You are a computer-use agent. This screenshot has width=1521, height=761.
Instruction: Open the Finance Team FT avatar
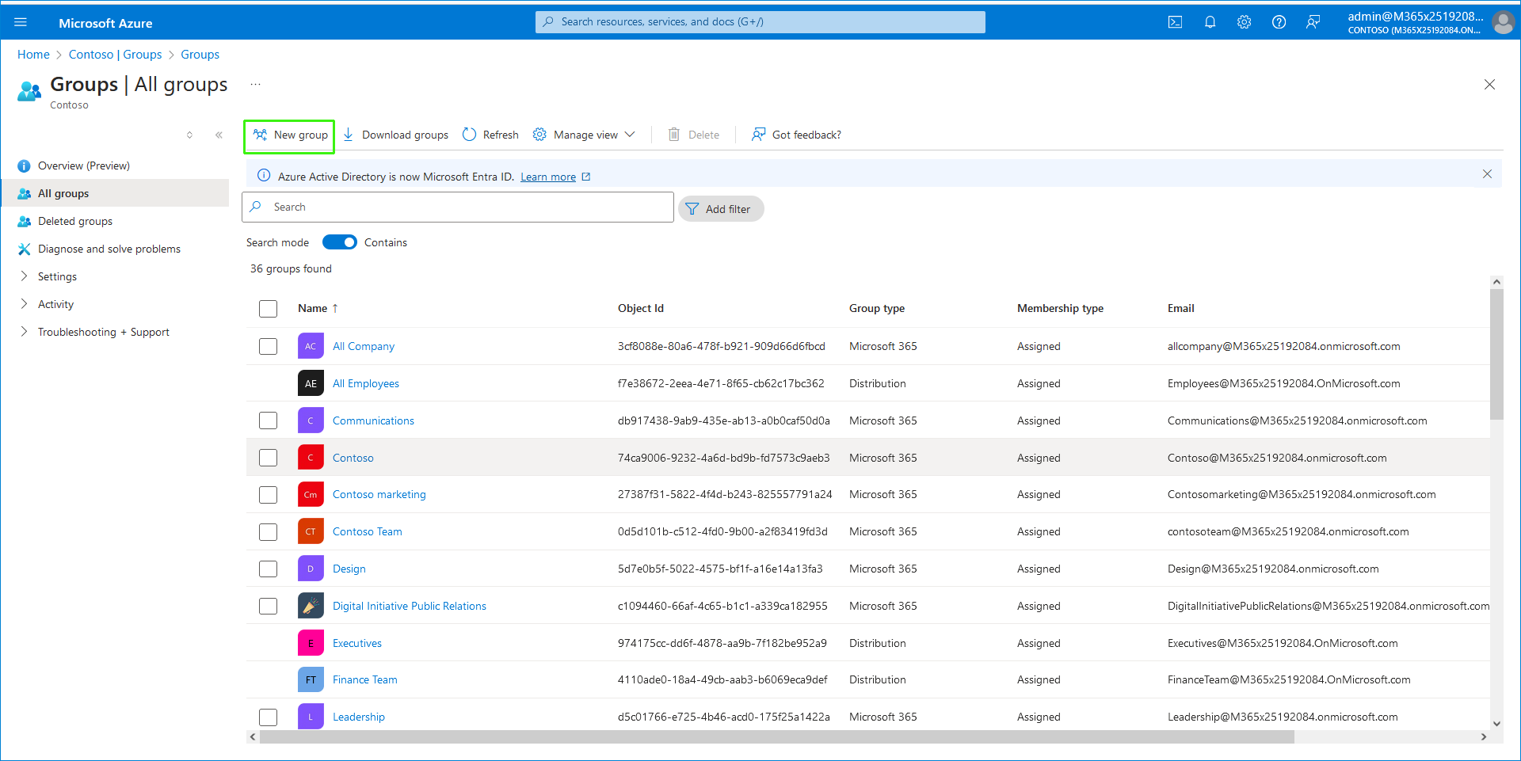311,679
